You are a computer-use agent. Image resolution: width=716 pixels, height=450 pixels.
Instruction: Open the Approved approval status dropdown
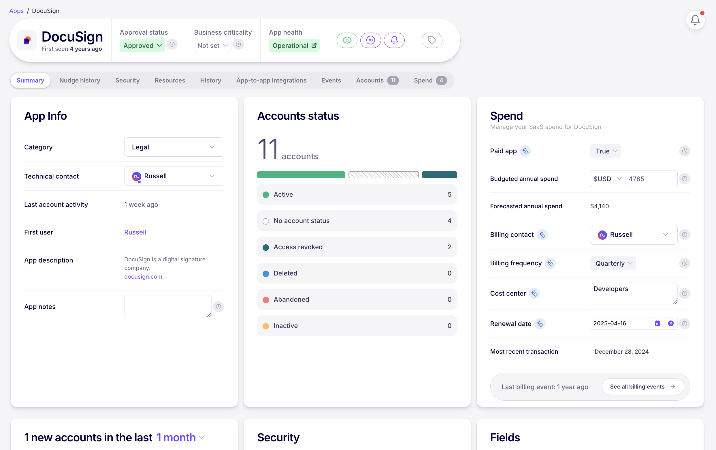[x=142, y=45]
